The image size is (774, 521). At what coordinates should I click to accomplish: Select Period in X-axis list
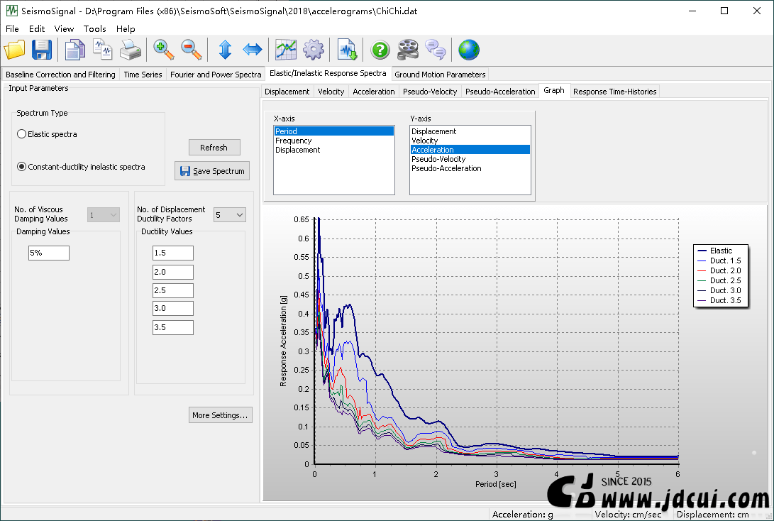tap(333, 131)
